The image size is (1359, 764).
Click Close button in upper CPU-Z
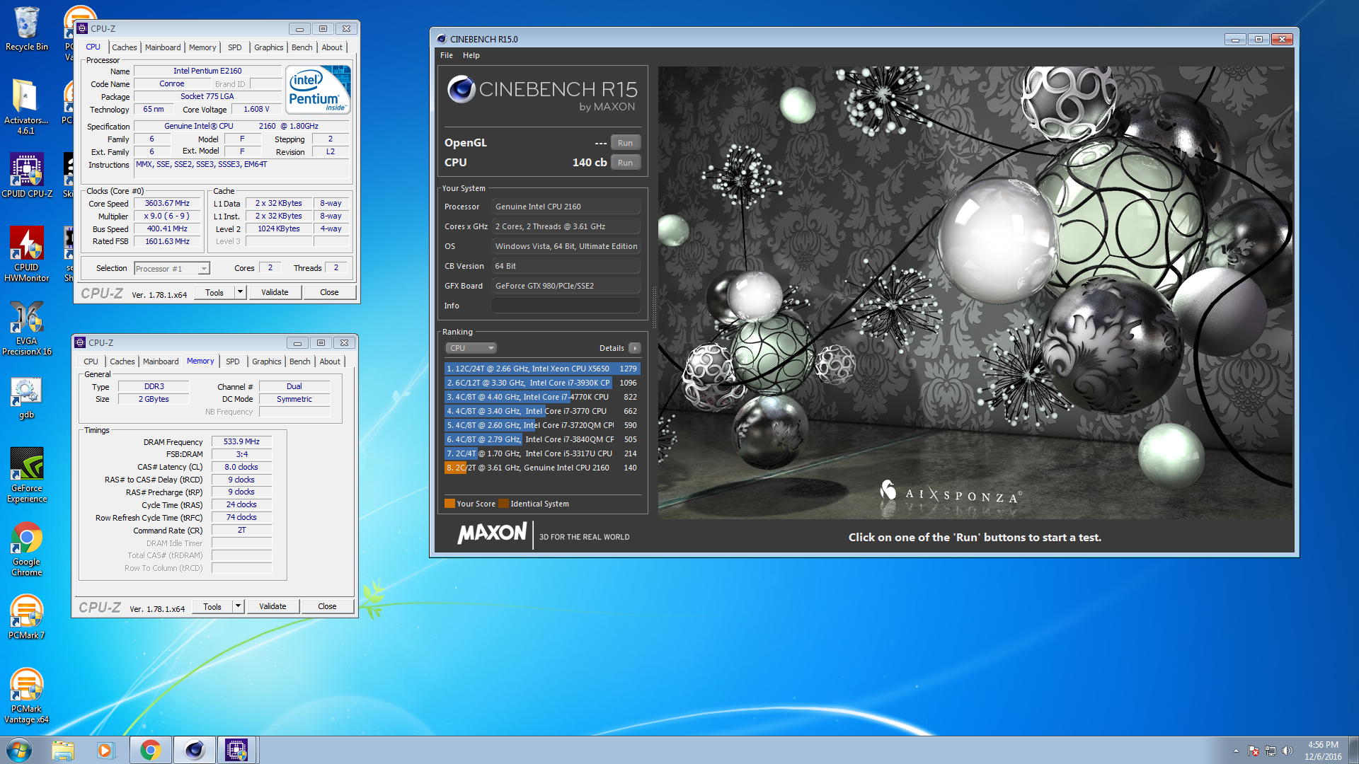coord(329,292)
